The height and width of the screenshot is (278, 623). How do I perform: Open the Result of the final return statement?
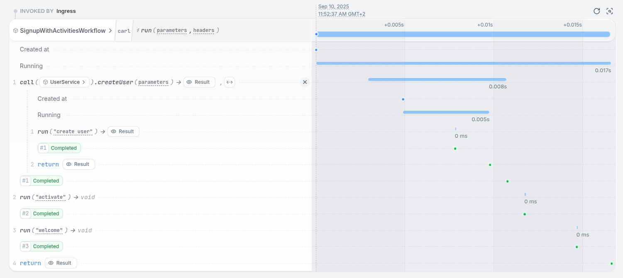click(x=61, y=263)
